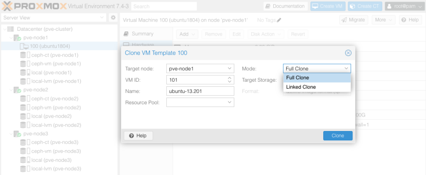Select local-lvm (pve-node2) storage icon
The height and width of the screenshot is (175, 426).
click(25, 125)
